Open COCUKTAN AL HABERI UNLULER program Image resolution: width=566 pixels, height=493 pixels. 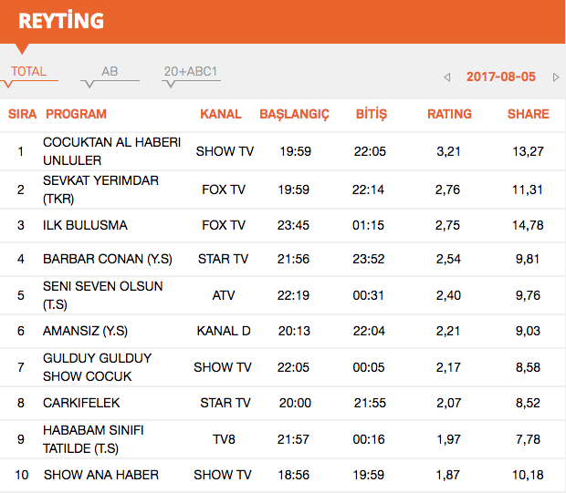[x=111, y=151]
